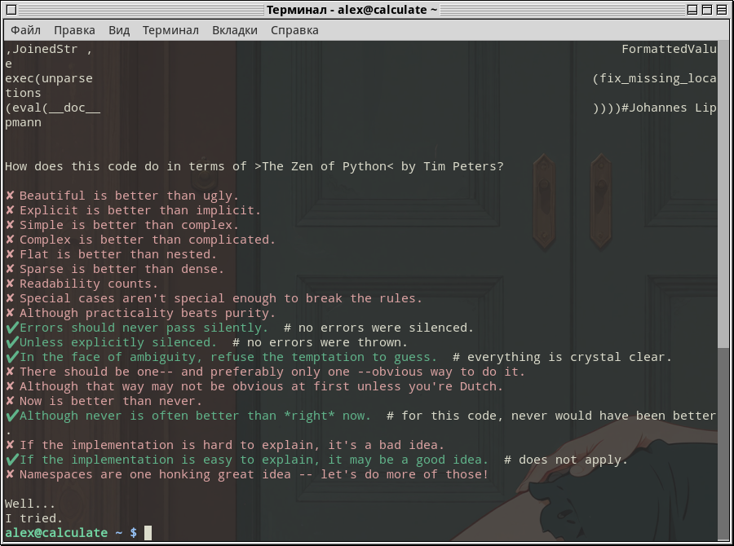734x546 pixels.
Task: Click the terminal cursor at the prompt
Action: pos(148,533)
